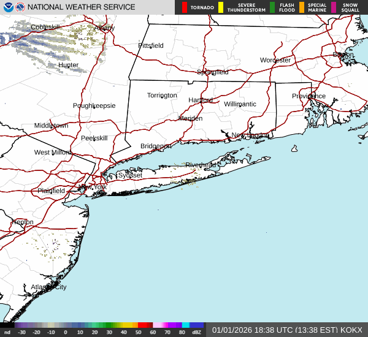Click the Hartford city label on map

click(x=201, y=100)
